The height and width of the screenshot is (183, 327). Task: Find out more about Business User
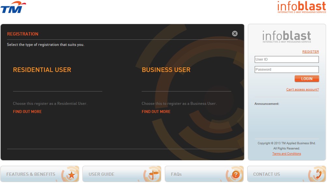(156, 111)
